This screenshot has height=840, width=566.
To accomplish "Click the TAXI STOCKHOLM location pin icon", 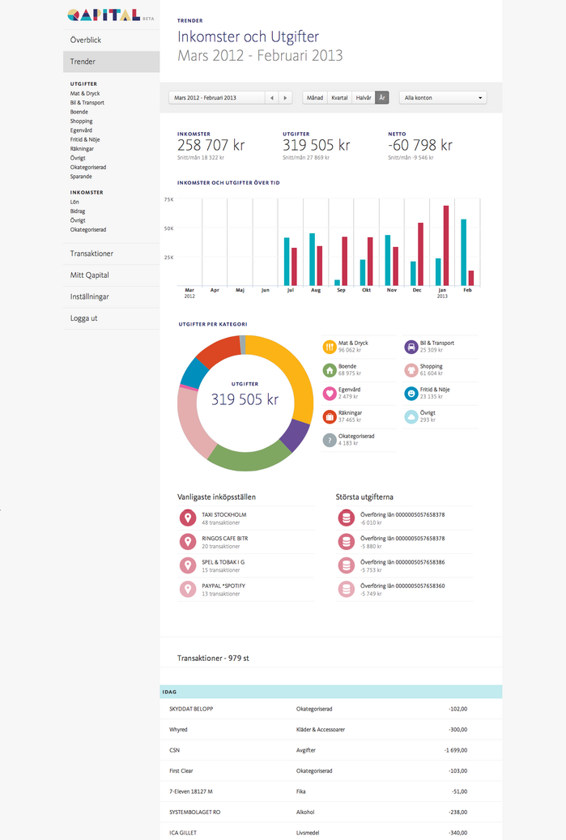I will (187, 518).
